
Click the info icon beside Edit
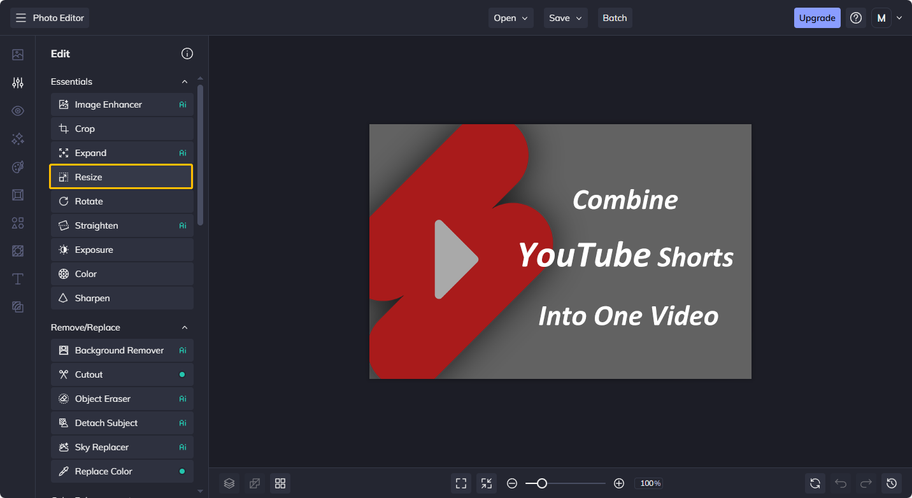pyautogui.click(x=187, y=53)
